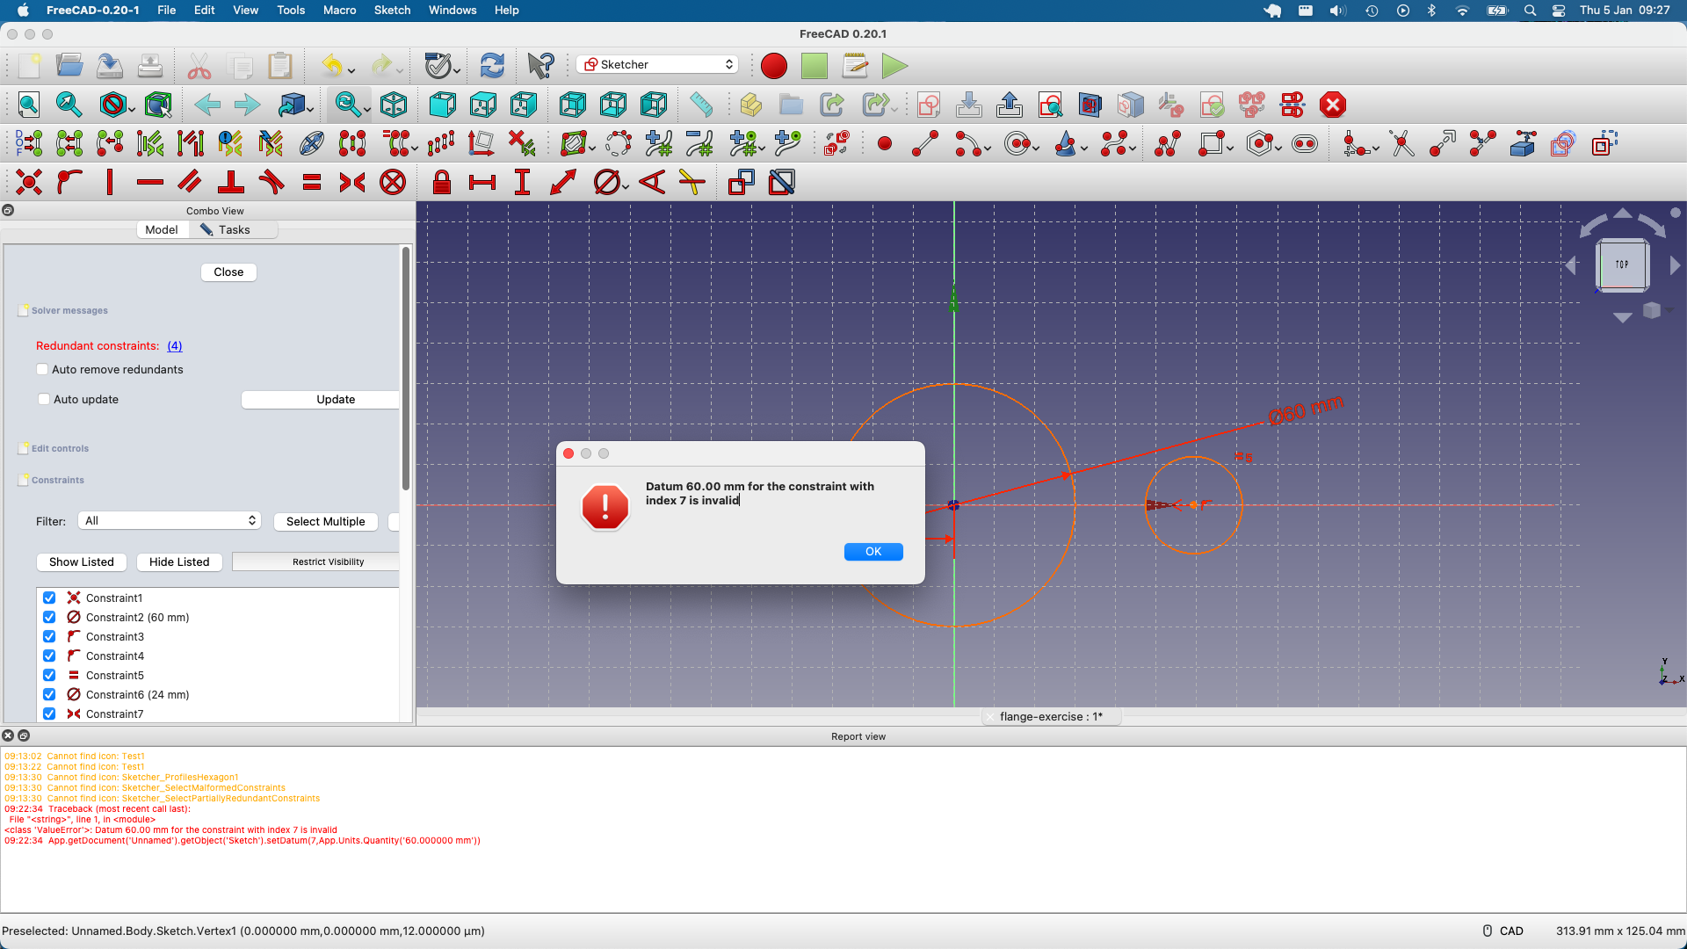This screenshot has width=1687, height=949.
Task: Enable Auto remove redundants
Action: tap(42, 369)
